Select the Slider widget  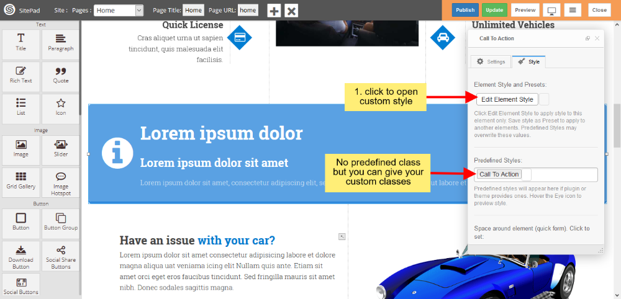pyautogui.click(x=61, y=150)
